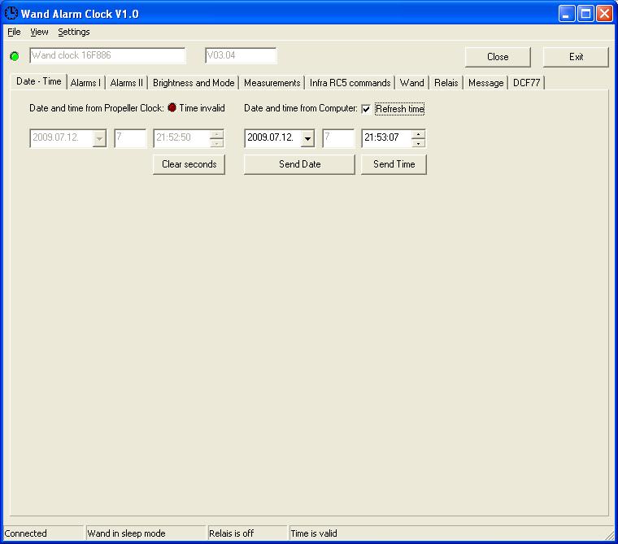Open the View menu

[x=39, y=32]
